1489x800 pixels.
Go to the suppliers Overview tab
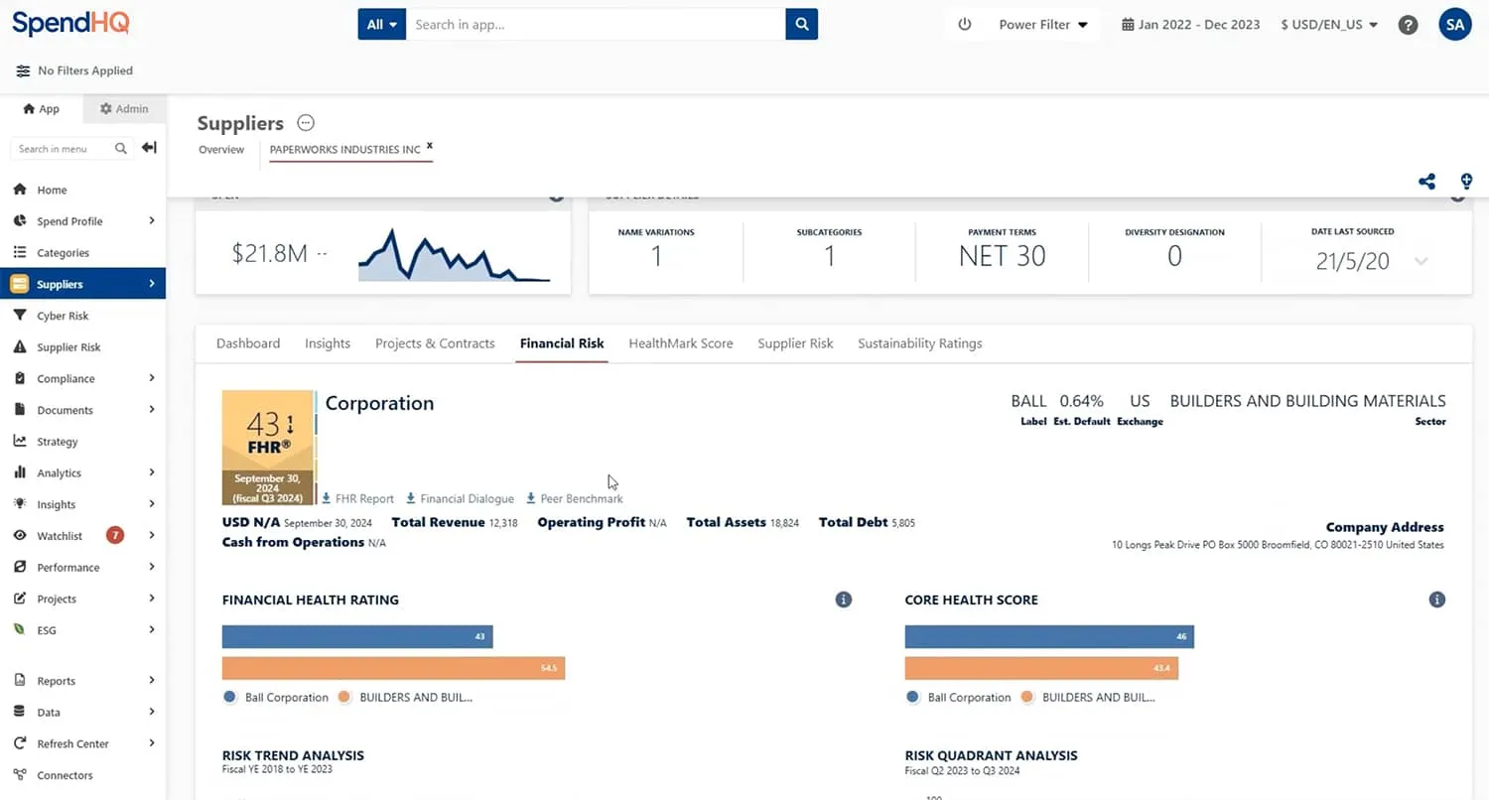(x=221, y=150)
